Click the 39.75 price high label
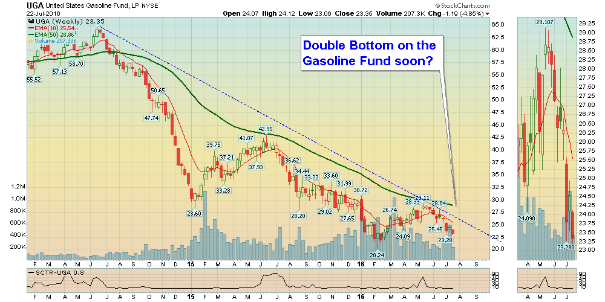This screenshot has width=605, height=302. (x=214, y=144)
